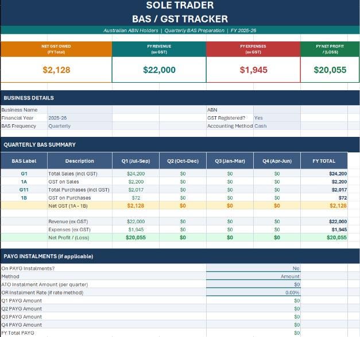Select the Business Name input cell
This screenshot has height=337, width=360.
click(x=80, y=110)
